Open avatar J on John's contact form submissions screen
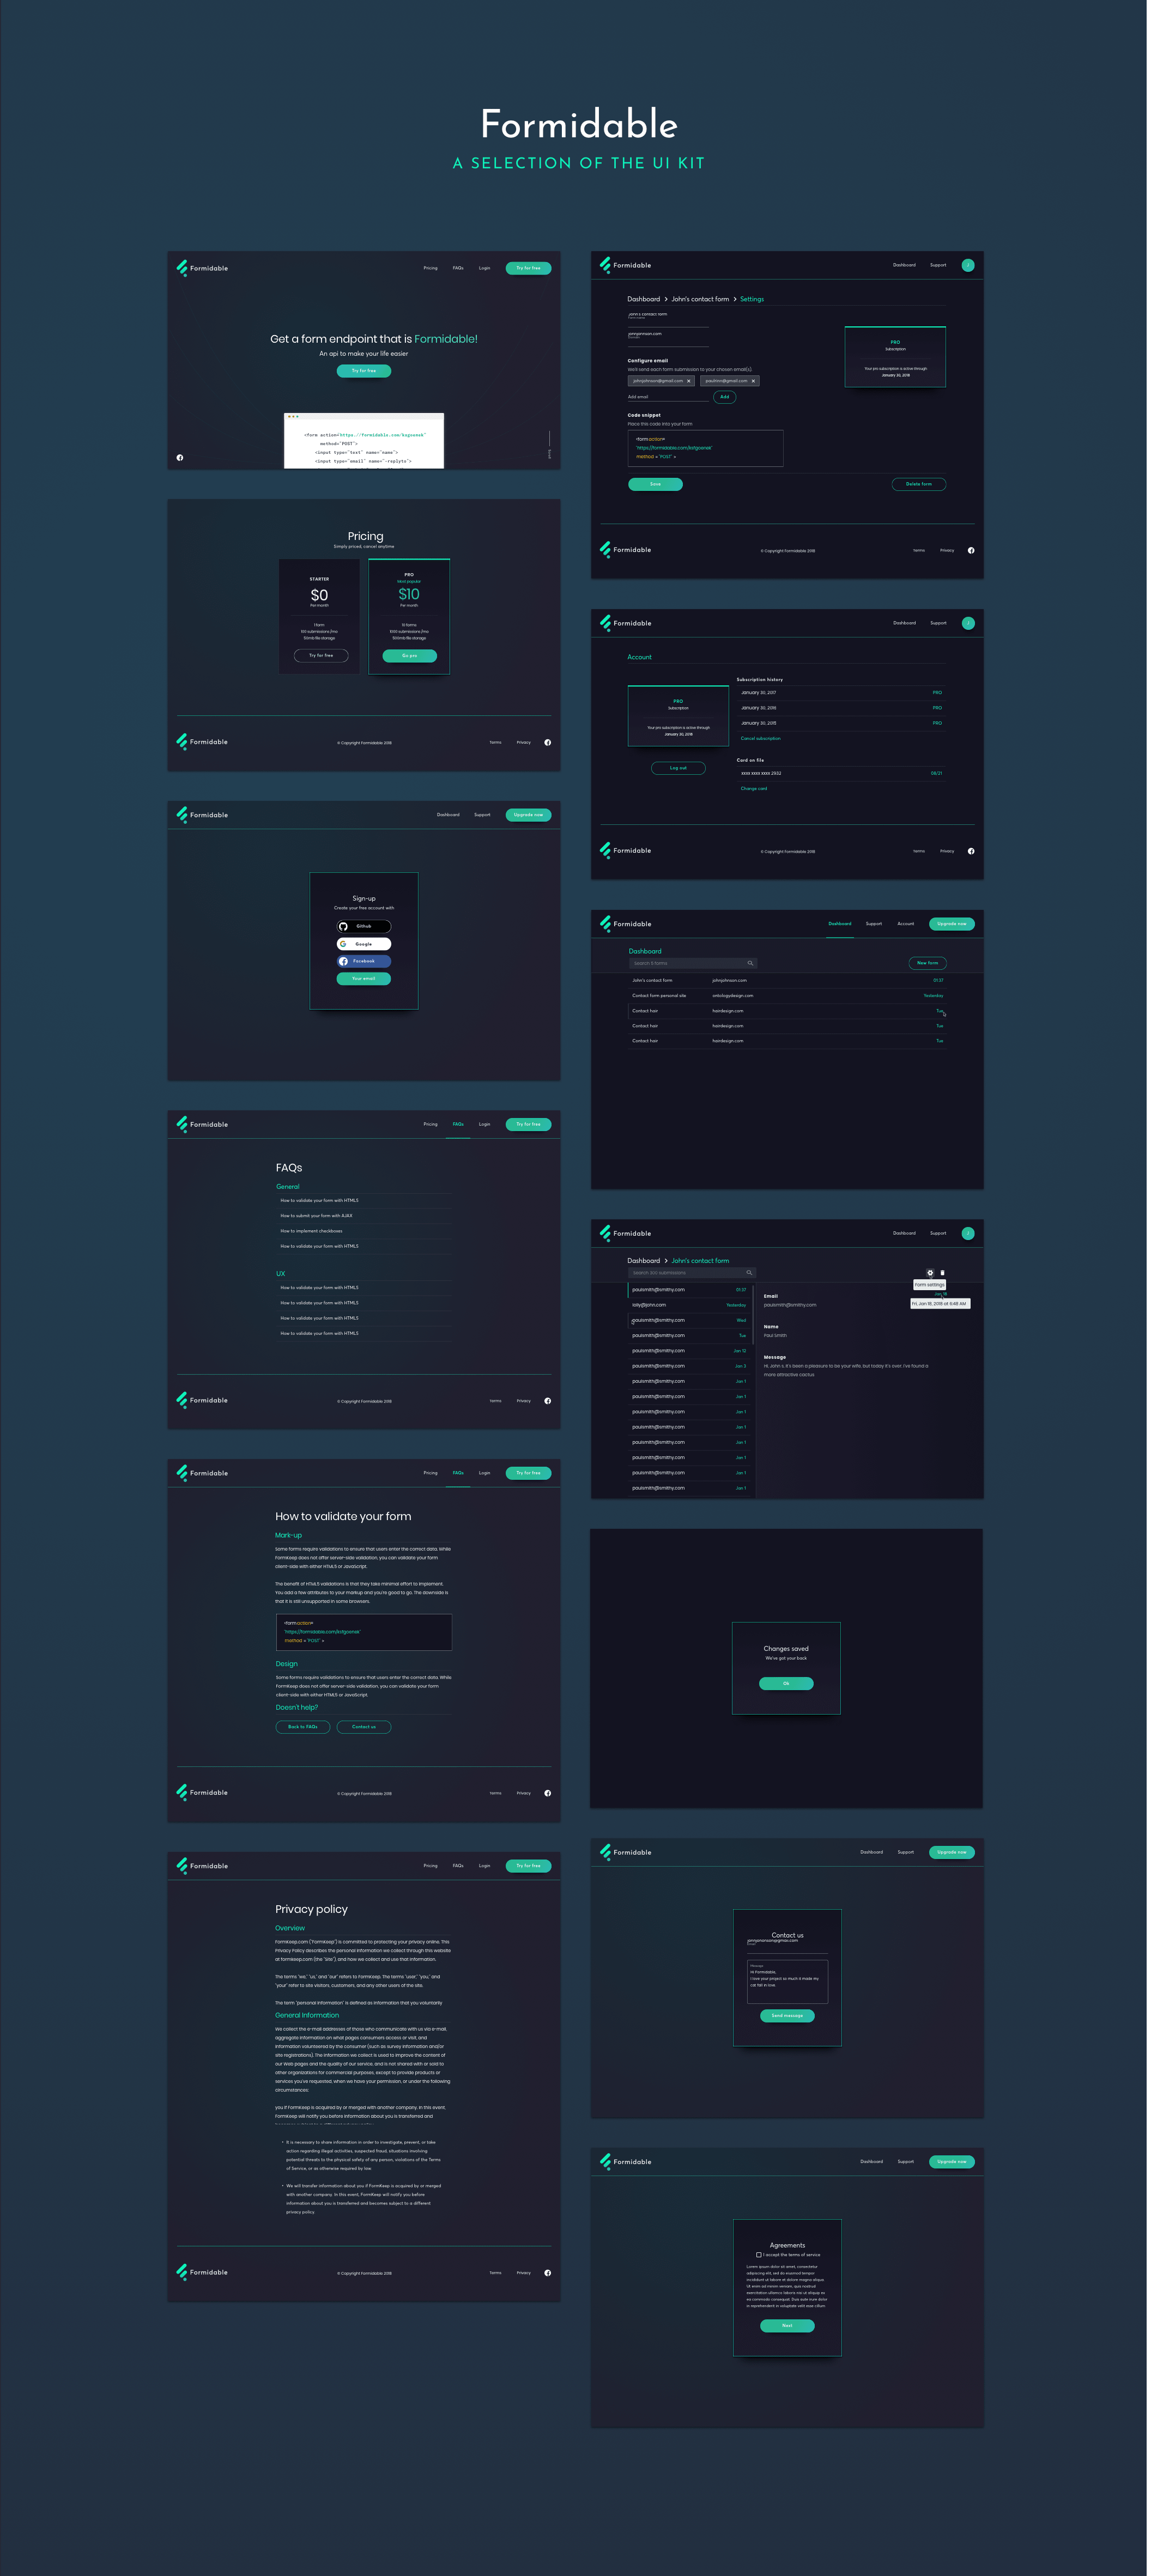The height and width of the screenshot is (2576, 1151). (967, 1233)
